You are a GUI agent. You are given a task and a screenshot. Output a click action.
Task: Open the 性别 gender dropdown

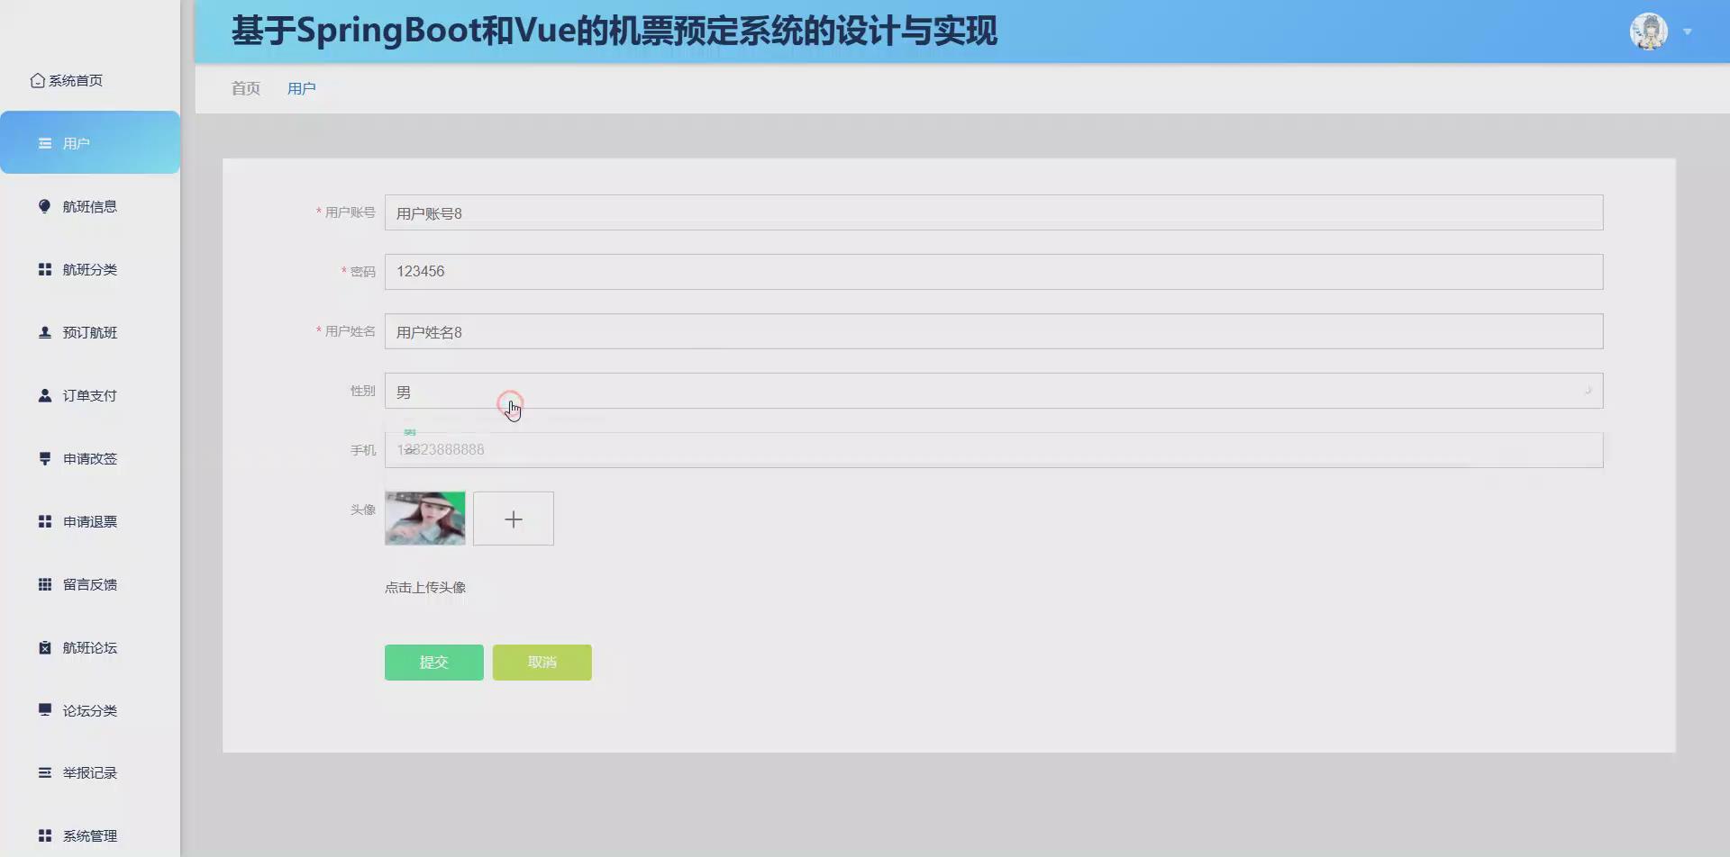994,391
